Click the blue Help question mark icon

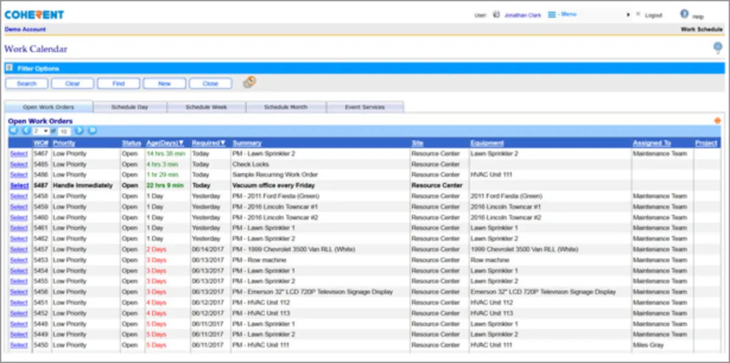click(684, 14)
